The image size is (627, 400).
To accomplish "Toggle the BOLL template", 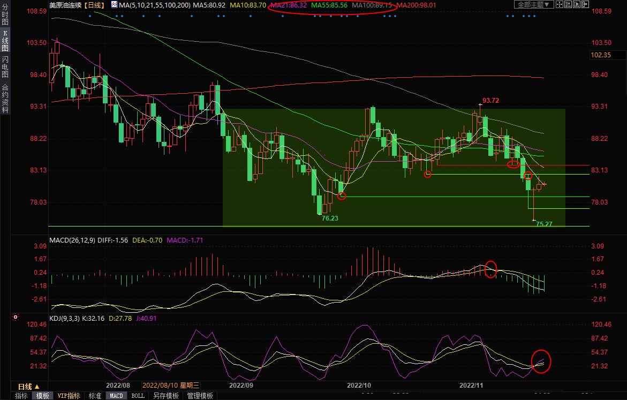I will (x=138, y=396).
